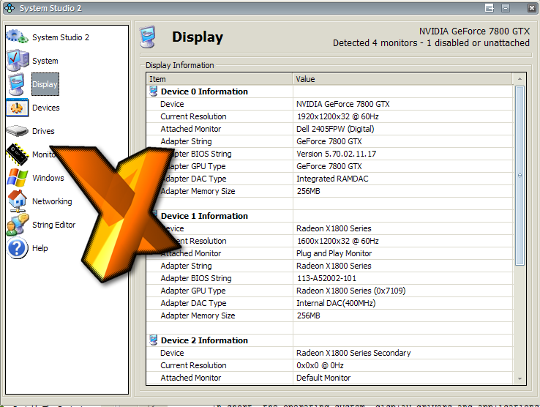Open the System section icon

pos(18,61)
